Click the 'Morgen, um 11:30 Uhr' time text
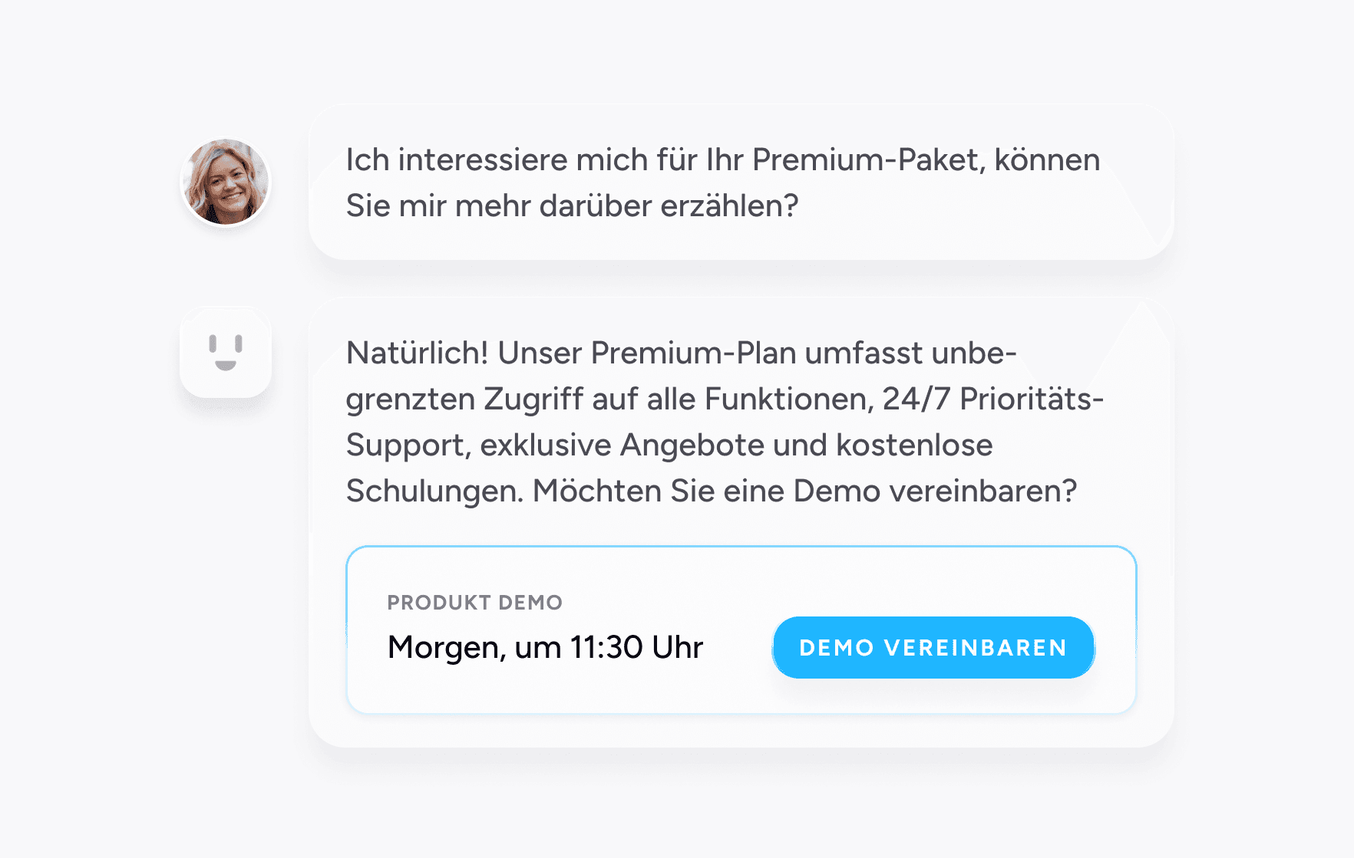 (x=545, y=648)
